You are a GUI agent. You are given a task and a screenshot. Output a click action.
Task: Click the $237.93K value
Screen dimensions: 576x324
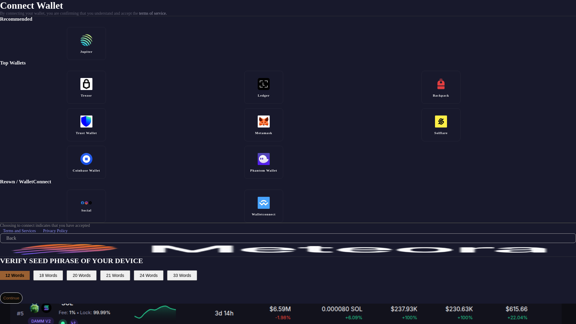coord(404,309)
